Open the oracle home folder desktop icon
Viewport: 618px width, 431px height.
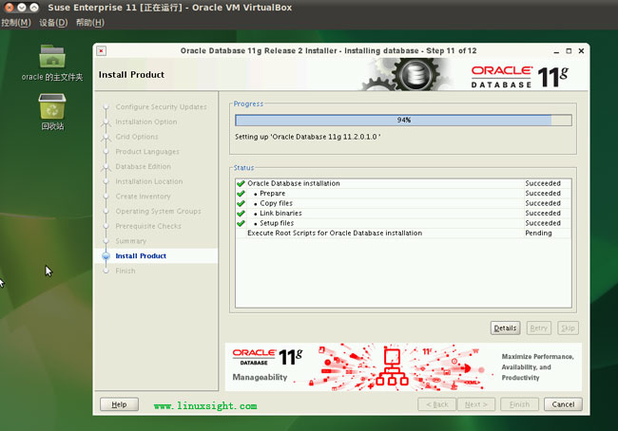52,63
